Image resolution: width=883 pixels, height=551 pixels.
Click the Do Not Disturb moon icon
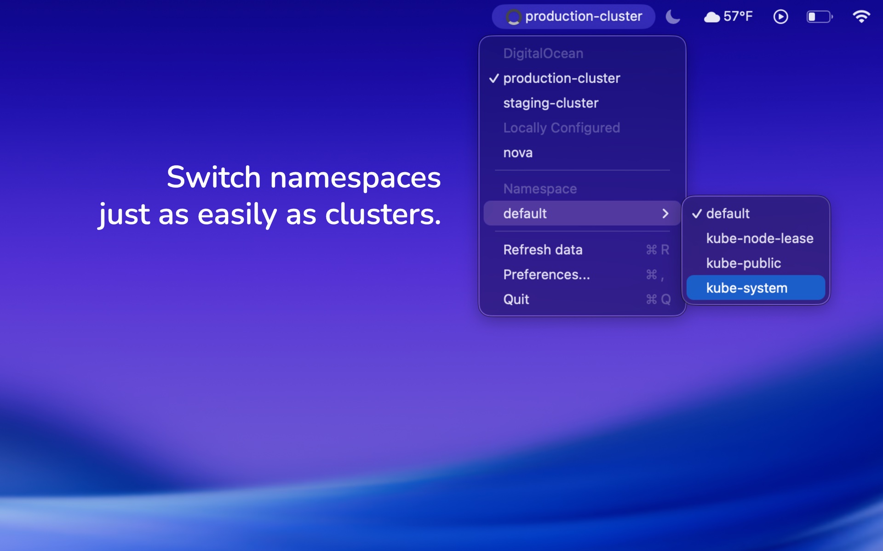click(x=673, y=17)
